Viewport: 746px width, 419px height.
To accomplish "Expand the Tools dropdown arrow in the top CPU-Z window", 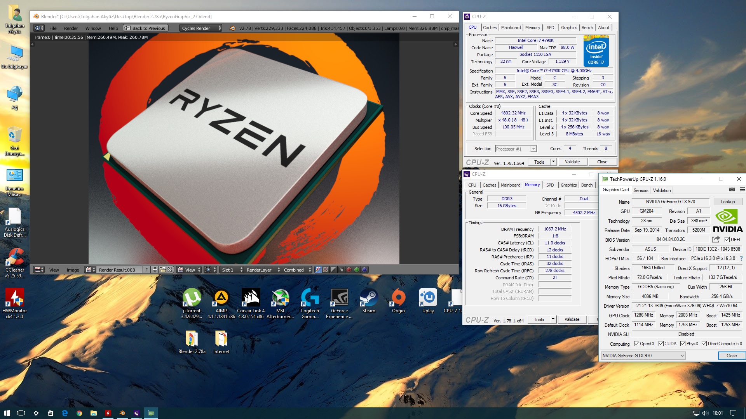I will tap(553, 162).
